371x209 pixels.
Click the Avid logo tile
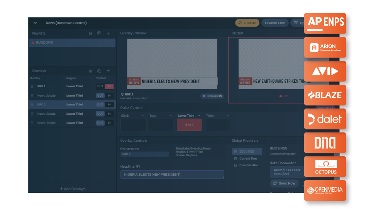tap(325, 71)
